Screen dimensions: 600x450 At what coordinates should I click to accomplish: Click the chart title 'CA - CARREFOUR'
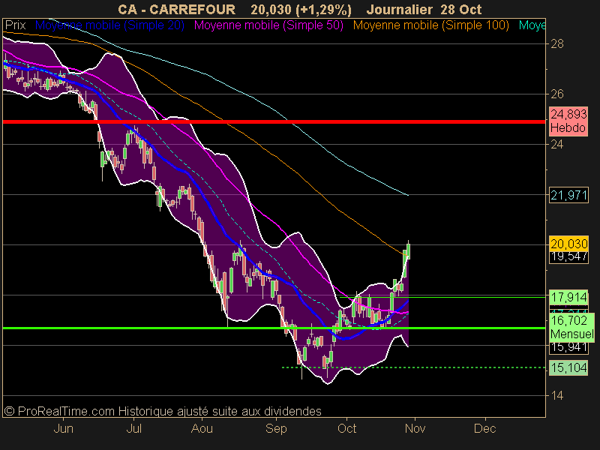click(176, 9)
